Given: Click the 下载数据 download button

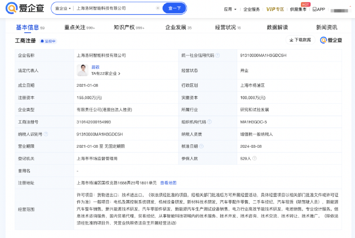Looking at the screenshot, I should pos(300,40).
